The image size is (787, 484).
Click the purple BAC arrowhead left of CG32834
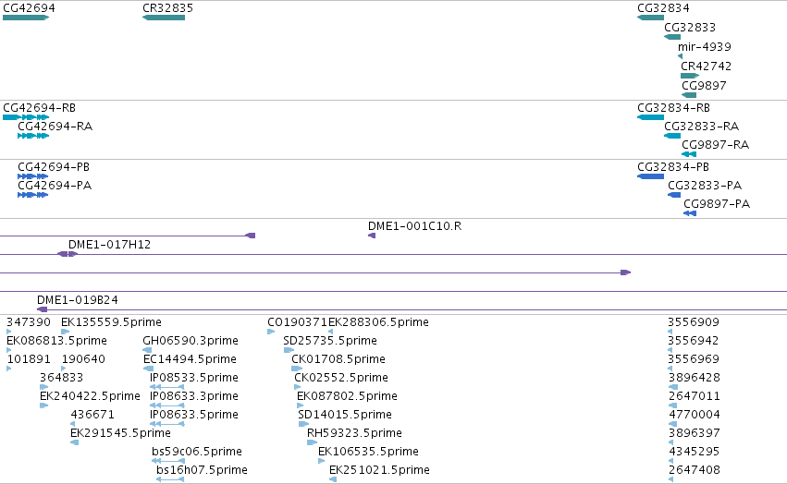click(x=625, y=272)
